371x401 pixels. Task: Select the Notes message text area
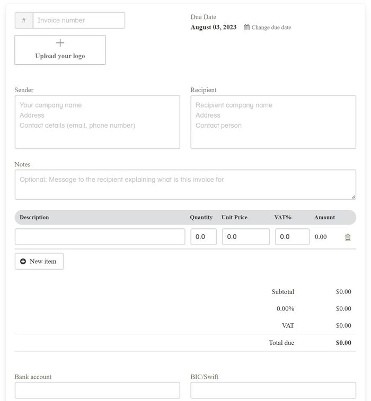[185, 184]
